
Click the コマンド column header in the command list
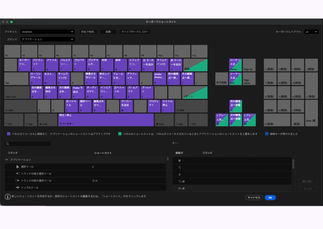(13, 153)
